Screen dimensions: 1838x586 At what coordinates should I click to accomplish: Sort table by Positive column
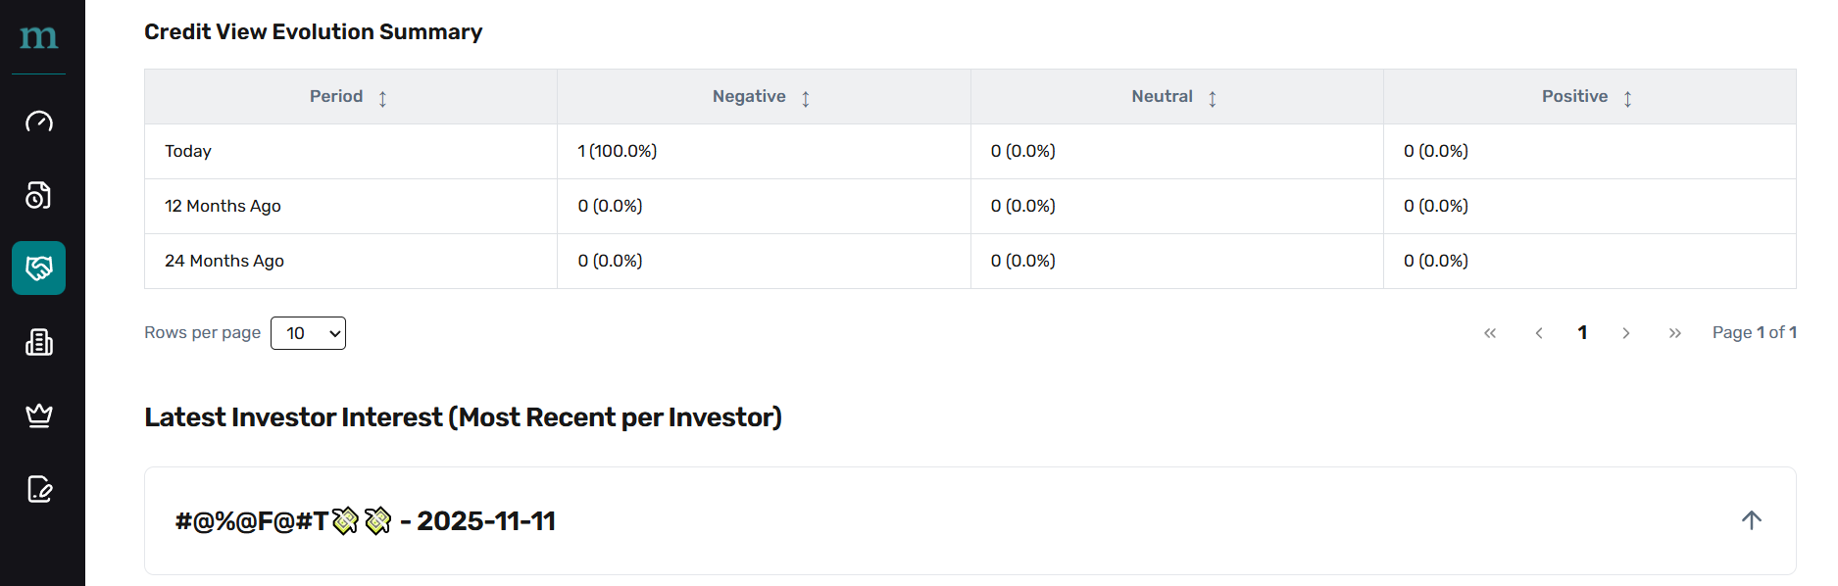click(x=1627, y=98)
